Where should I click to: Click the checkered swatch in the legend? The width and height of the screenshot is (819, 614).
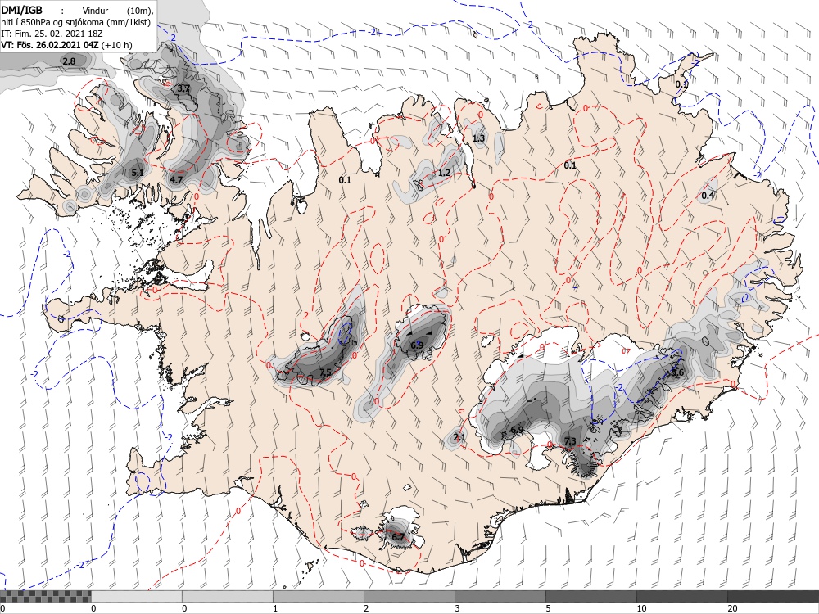tap(45, 596)
